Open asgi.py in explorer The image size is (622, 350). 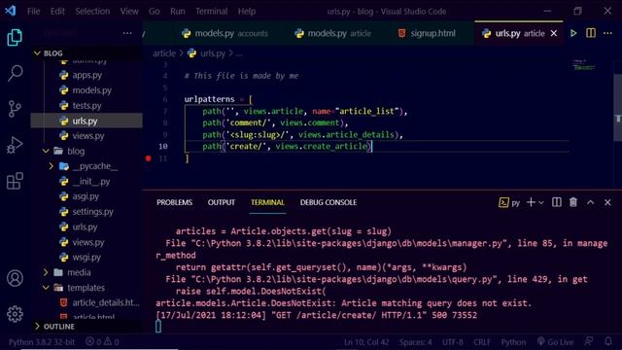[x=86, y=196]
